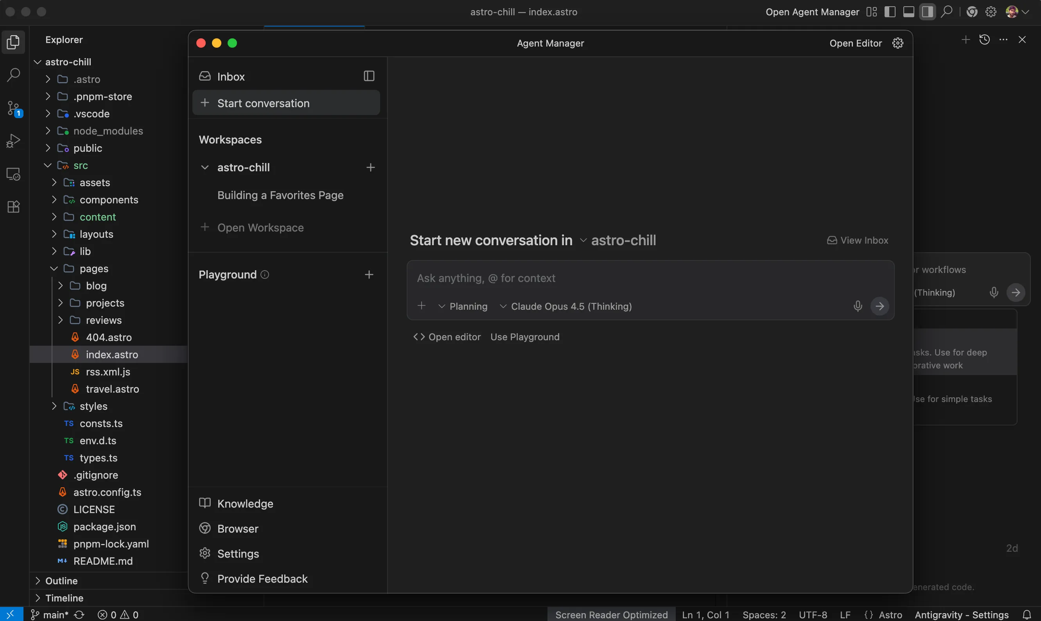Open the Remote Explorer icon
The height and width of the screenshot is (621, 1041).
click(13, 174)
